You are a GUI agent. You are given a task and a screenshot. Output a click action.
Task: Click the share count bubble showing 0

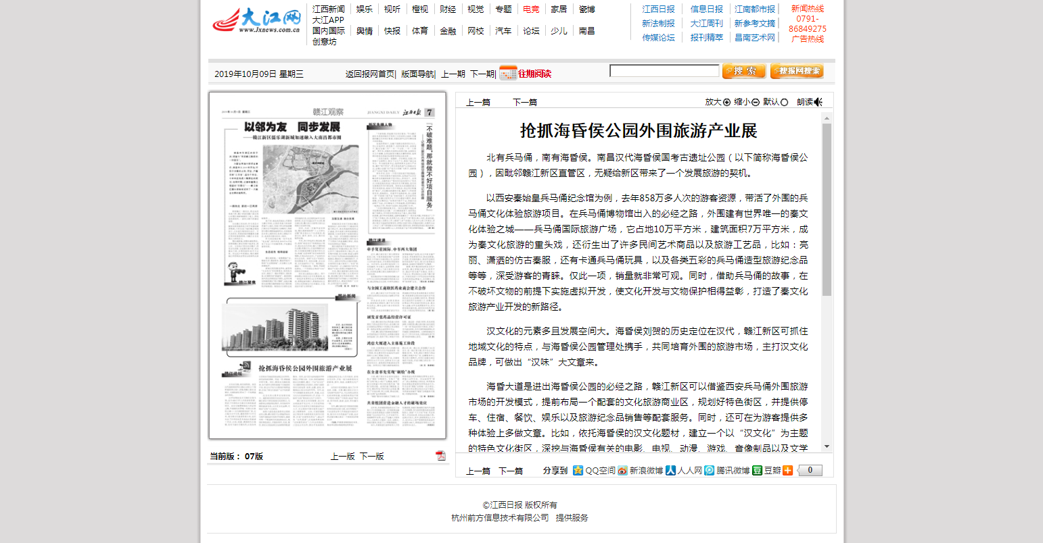(x=810, y=471)
